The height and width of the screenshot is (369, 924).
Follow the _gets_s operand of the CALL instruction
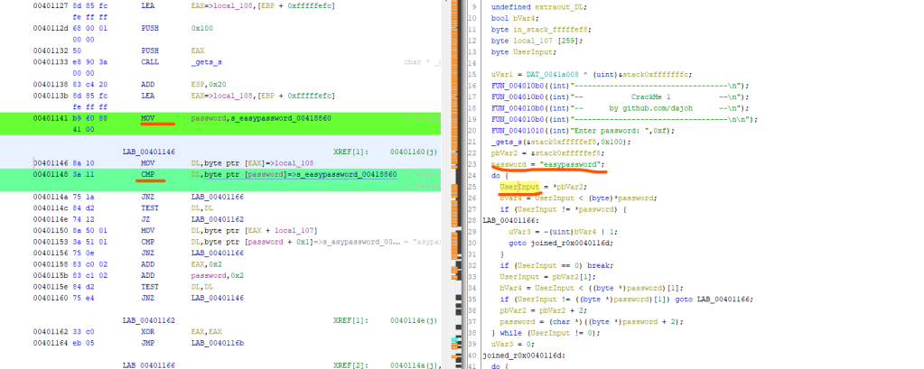coord(207,62)
